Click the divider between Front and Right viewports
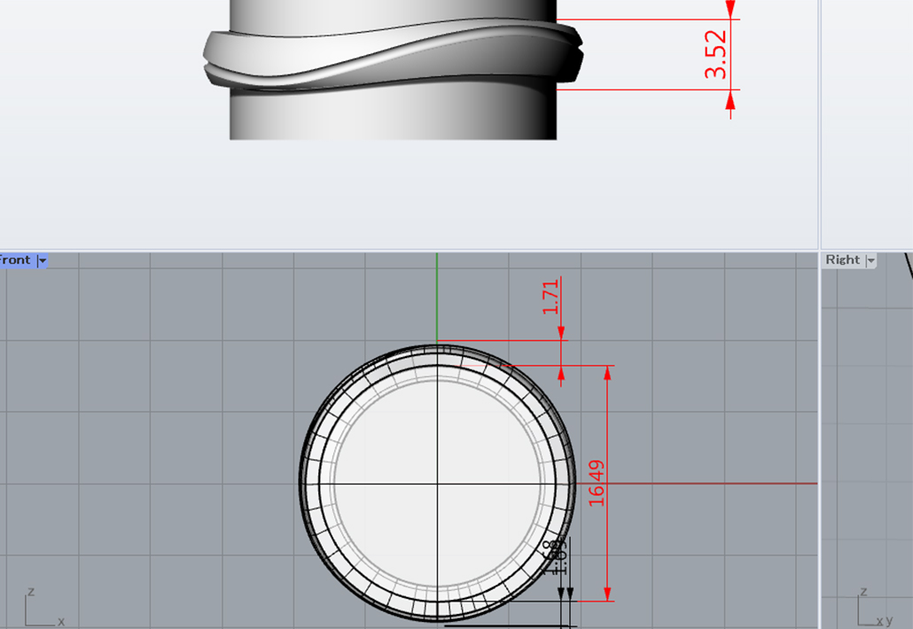The height and width of the screenshot is (629, 913). click(x=819, y=443)
